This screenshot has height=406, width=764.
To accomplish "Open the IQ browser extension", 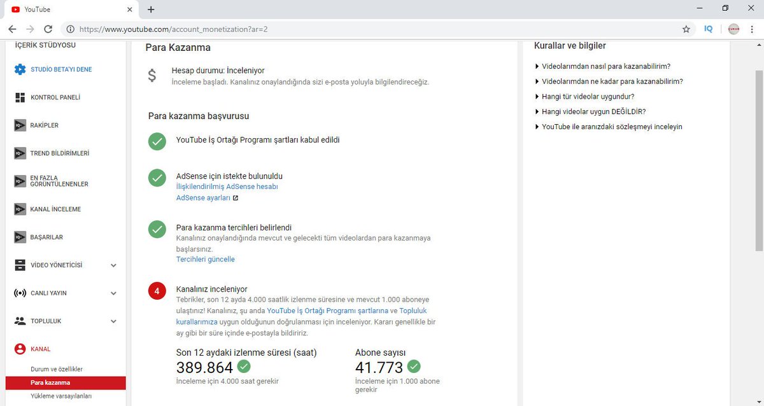I will tap(709, 29).
